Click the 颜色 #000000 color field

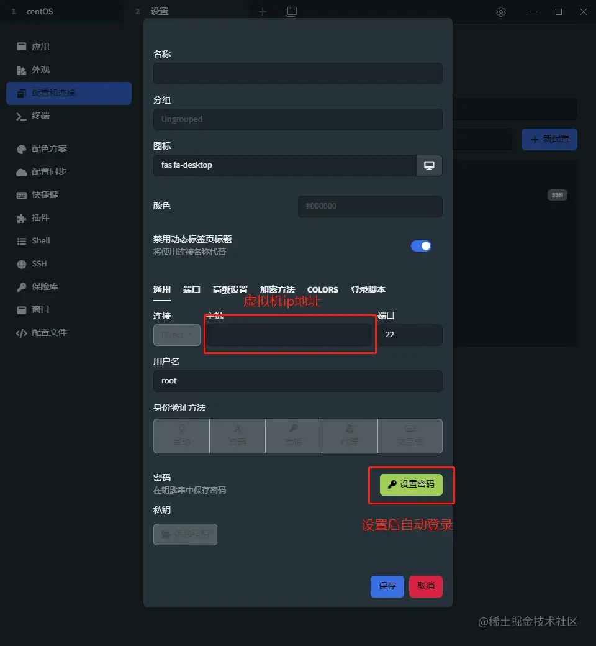pos(370,206)
